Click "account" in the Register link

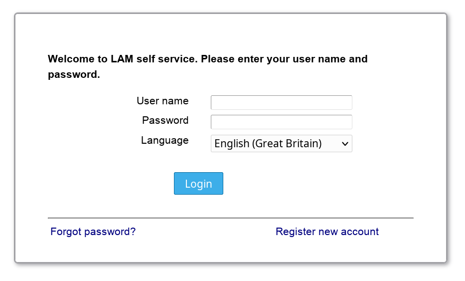point(360,232)
